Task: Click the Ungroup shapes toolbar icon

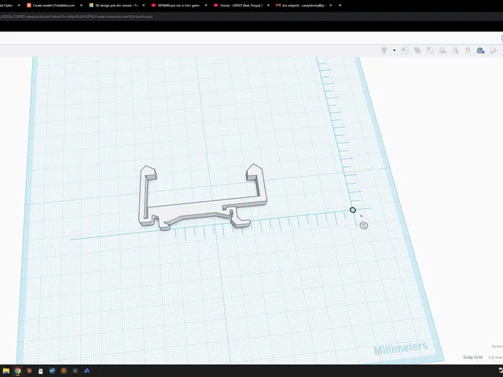Action: (430, 50)
